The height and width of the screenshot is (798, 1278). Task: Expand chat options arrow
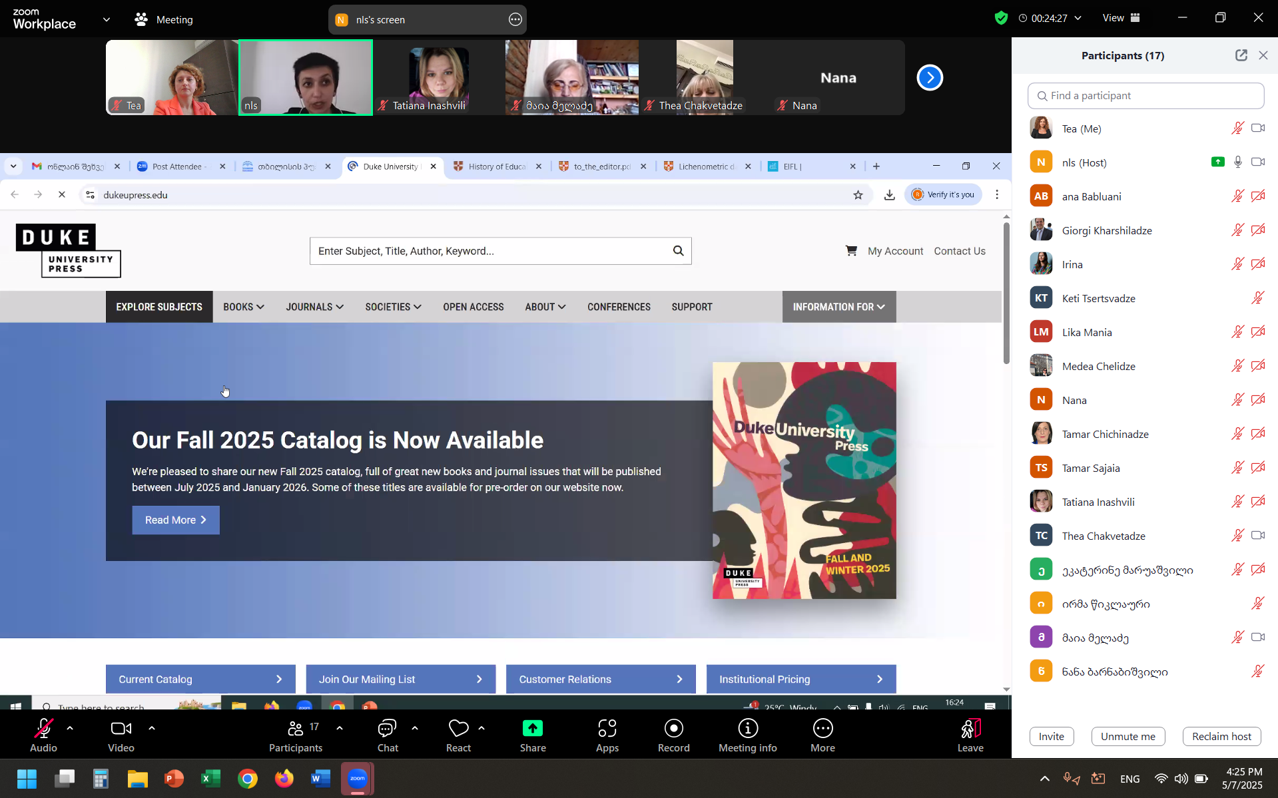[415, 728]
